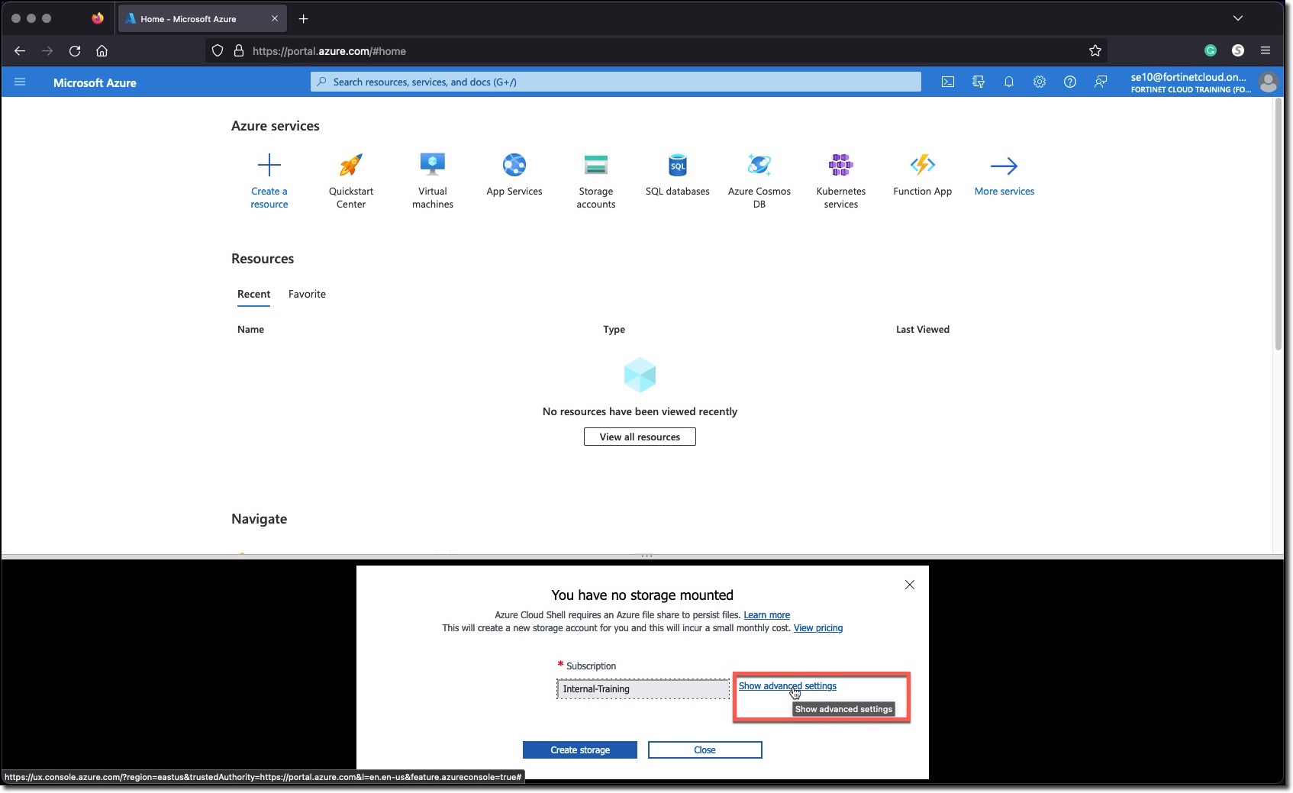Open Quickstart Center rocket icon

click(351, 165)
